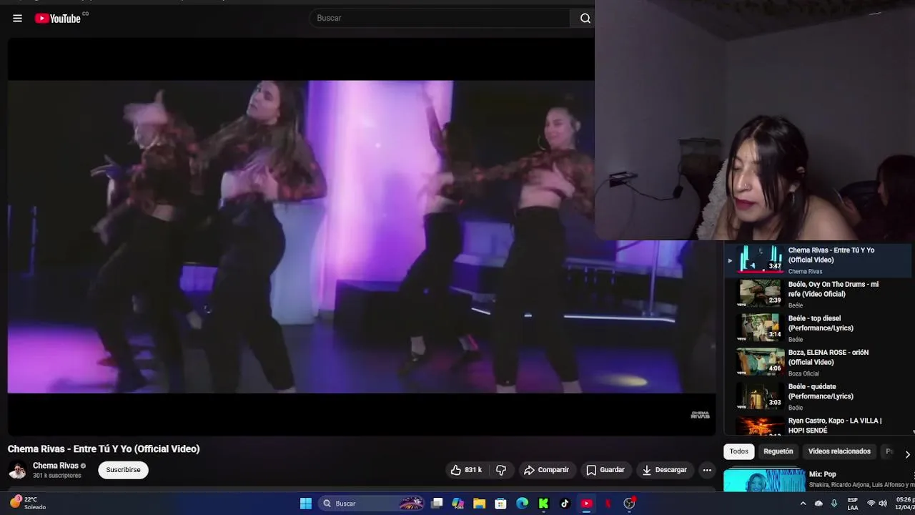Image resolution: width=915 pixels, height=515 pixels.
Task: Show more filter chips with right arrow
Action: tap(907, 454)
